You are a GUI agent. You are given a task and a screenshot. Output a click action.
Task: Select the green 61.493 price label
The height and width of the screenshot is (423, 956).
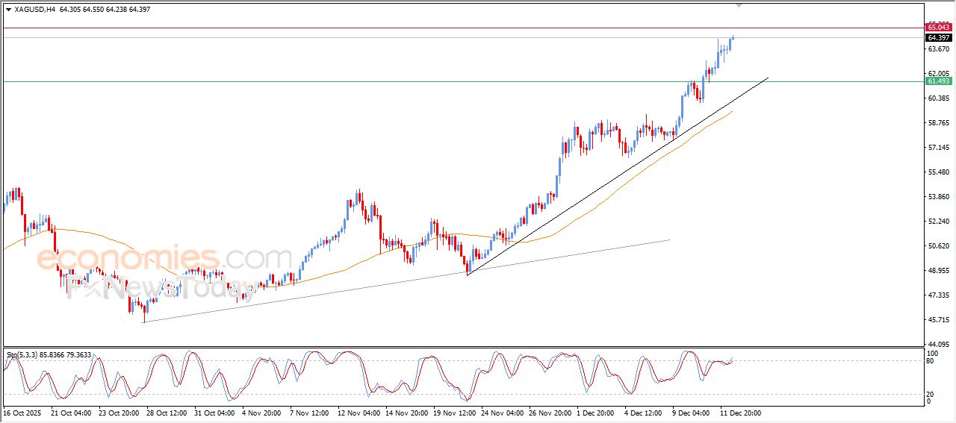point(938,81)
